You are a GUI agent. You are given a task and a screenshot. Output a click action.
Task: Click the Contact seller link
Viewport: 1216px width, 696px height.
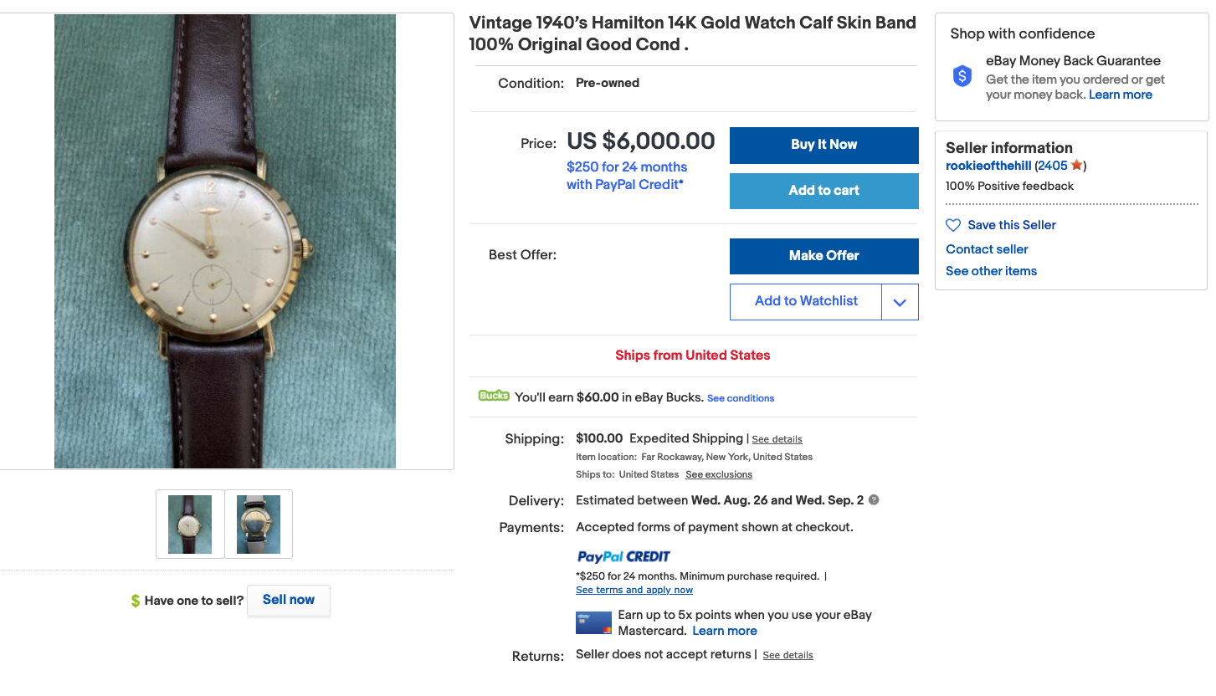point(987,249)
